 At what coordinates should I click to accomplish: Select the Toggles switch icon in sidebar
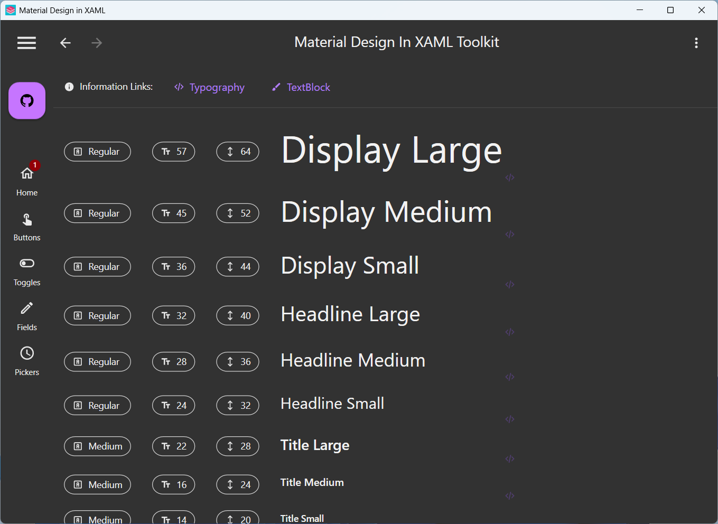tap(26, 263)
